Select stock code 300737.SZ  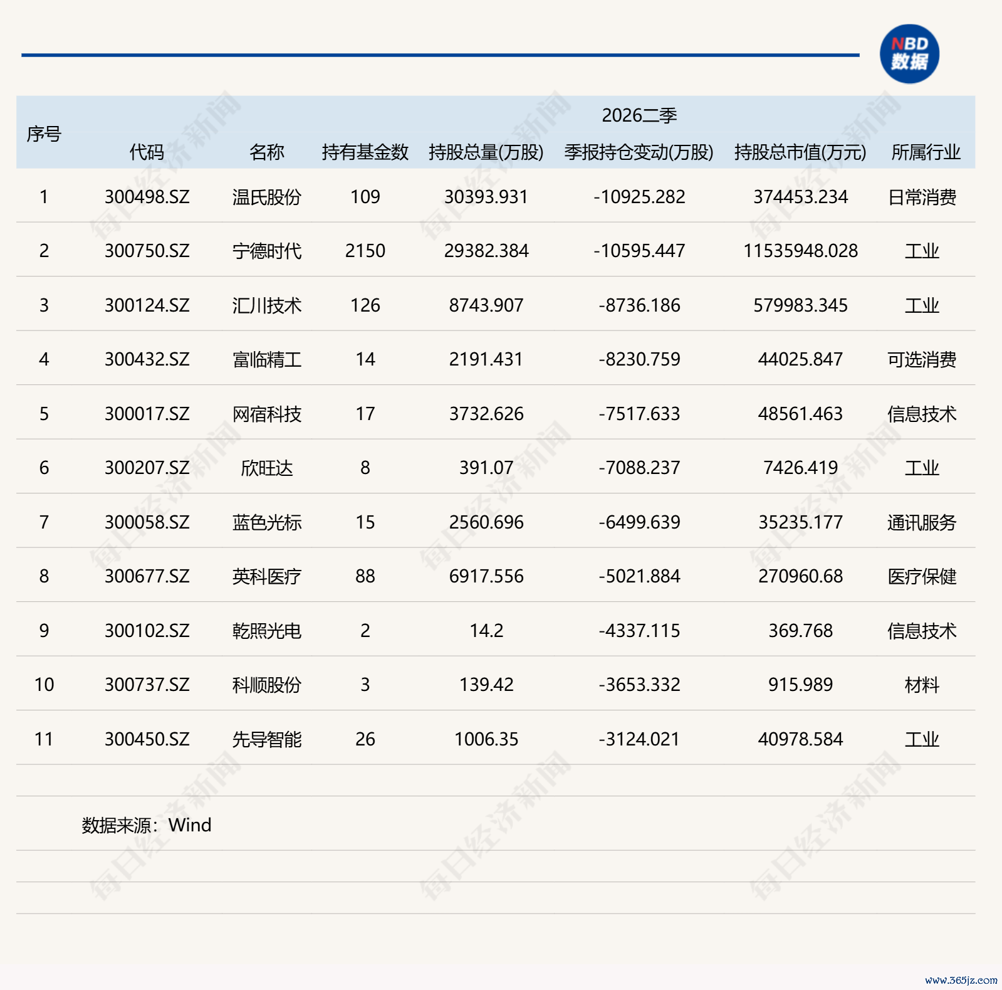pyautogui.click(x=147, y=685)
